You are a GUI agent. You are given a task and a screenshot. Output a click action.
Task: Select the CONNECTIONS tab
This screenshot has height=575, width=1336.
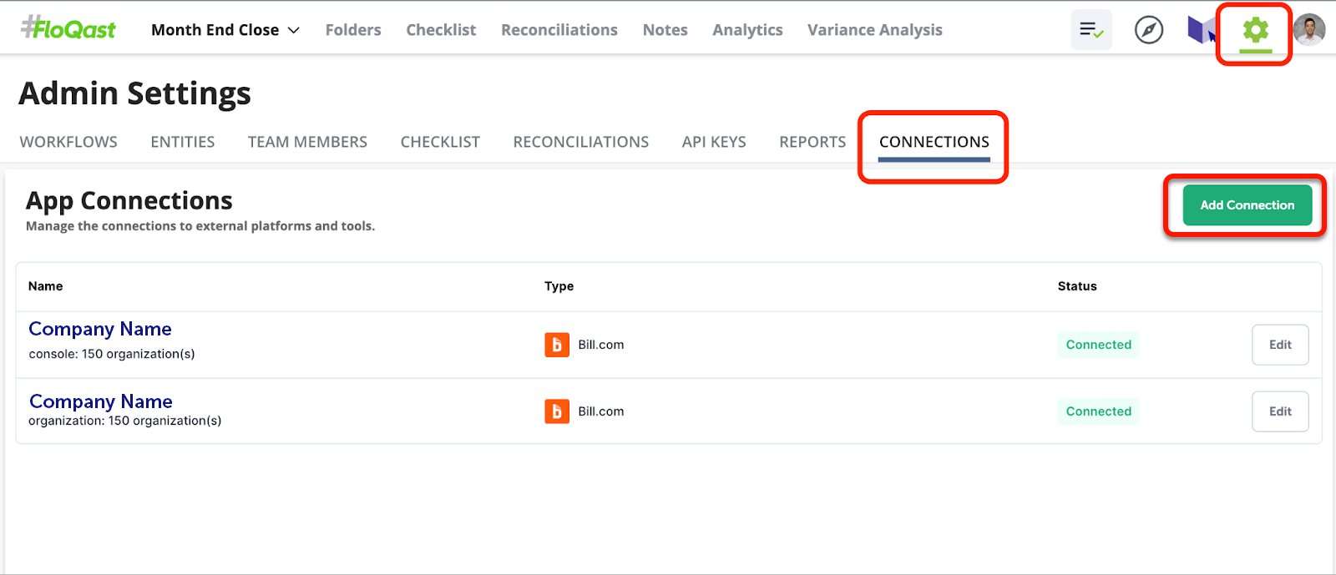(934, 142)
